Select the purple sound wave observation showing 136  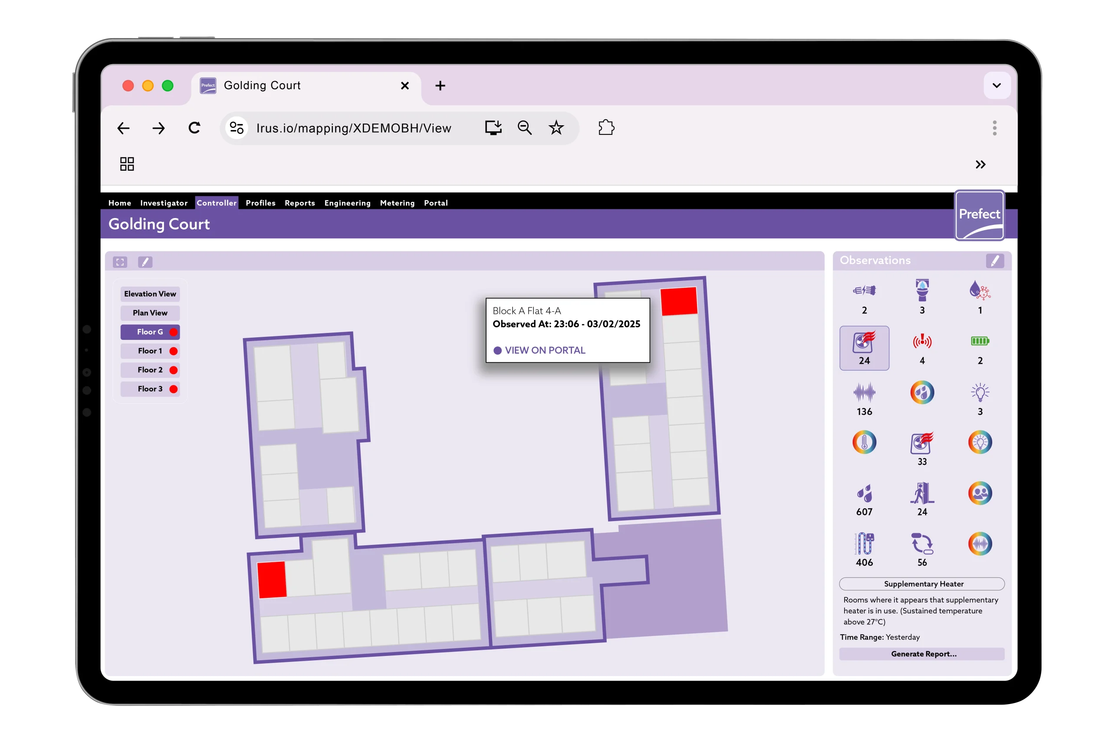[864, 393]
